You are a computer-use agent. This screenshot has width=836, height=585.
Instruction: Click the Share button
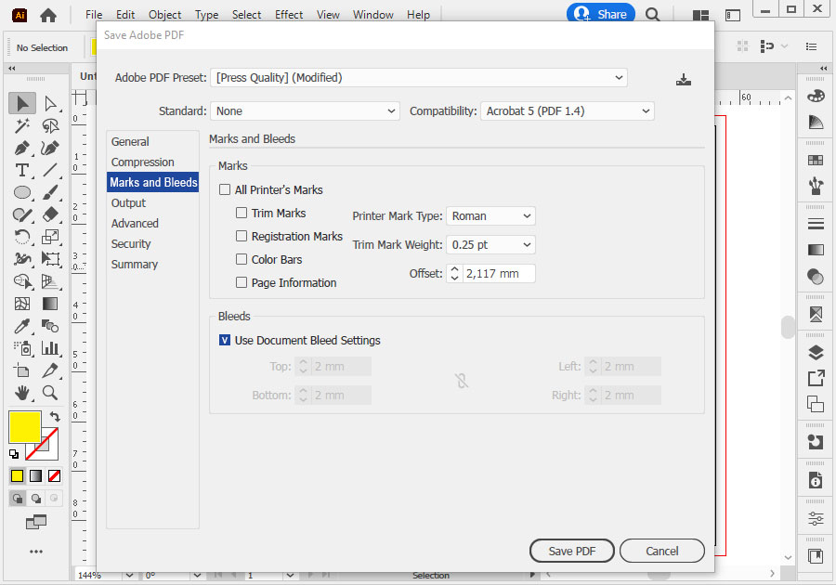click(x=601, y=14)
